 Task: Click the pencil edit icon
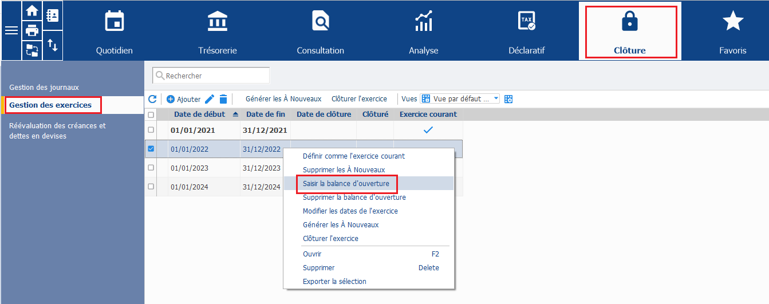[x=210, y=99]
